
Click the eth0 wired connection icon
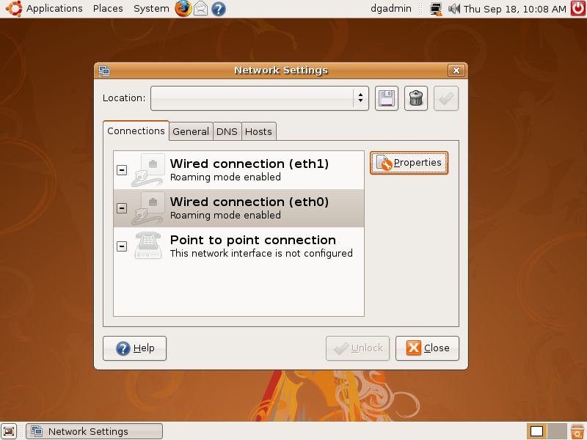click(x=149, y=208)
